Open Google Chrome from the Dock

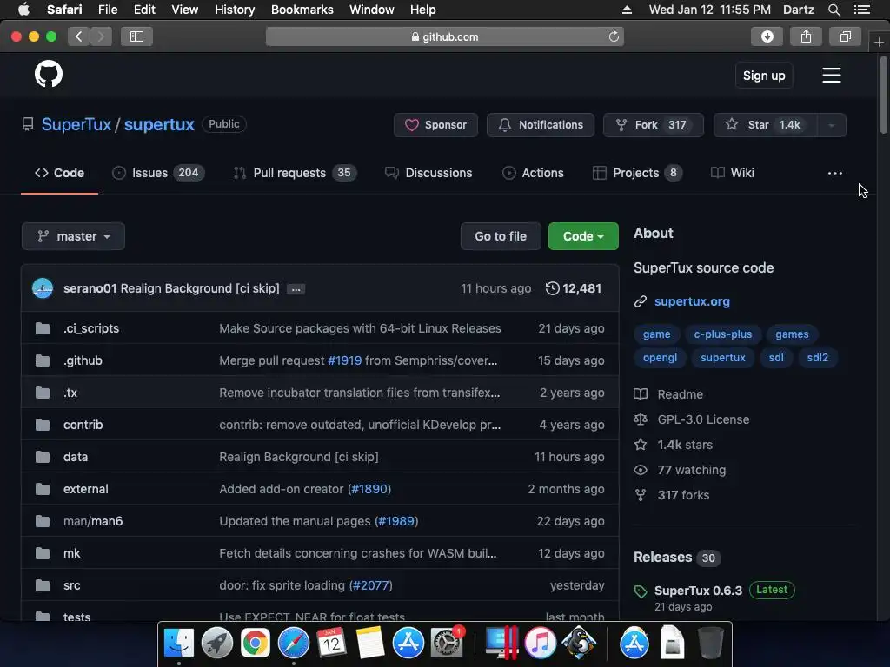click(x=255, y=644)
